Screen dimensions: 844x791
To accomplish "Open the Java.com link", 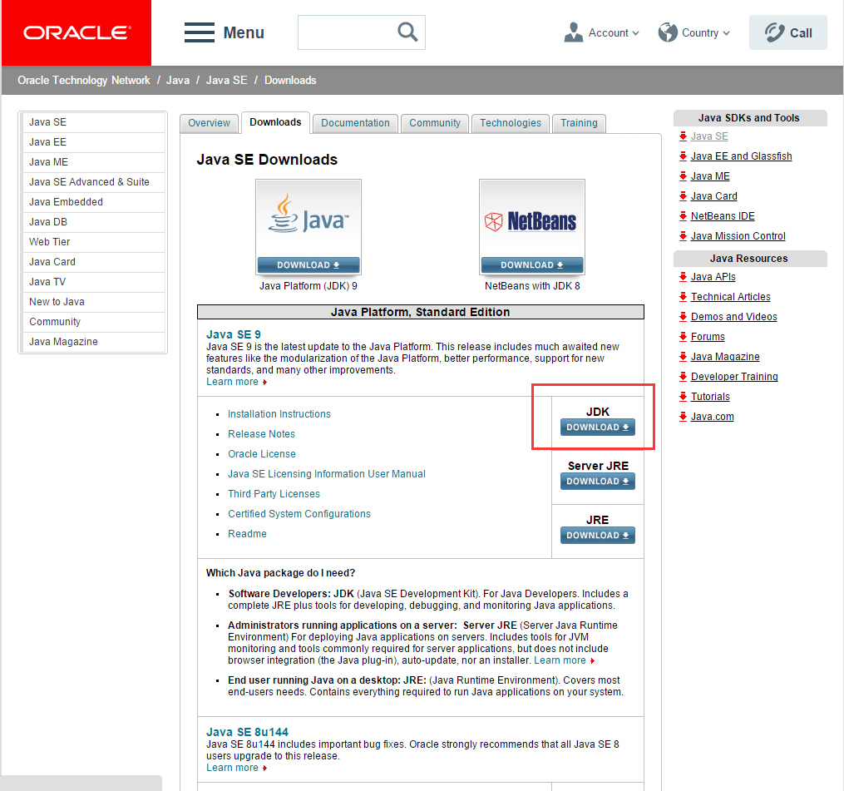I will pos(712,416).
